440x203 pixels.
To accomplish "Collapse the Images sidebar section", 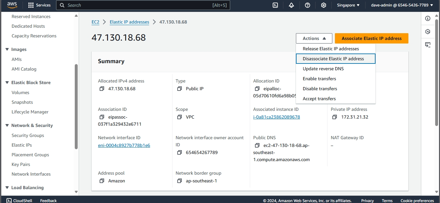I will pyautogui.click(x=7, y=49).
